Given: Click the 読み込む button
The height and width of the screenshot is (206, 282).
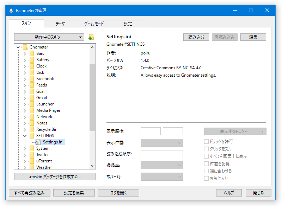Looking at the screenshot, I should pos(196,37).
